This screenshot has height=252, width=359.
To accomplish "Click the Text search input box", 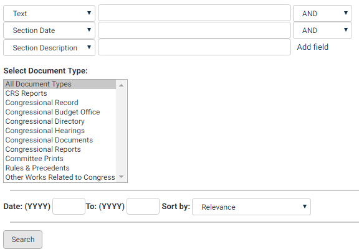I will coord(194,13).
